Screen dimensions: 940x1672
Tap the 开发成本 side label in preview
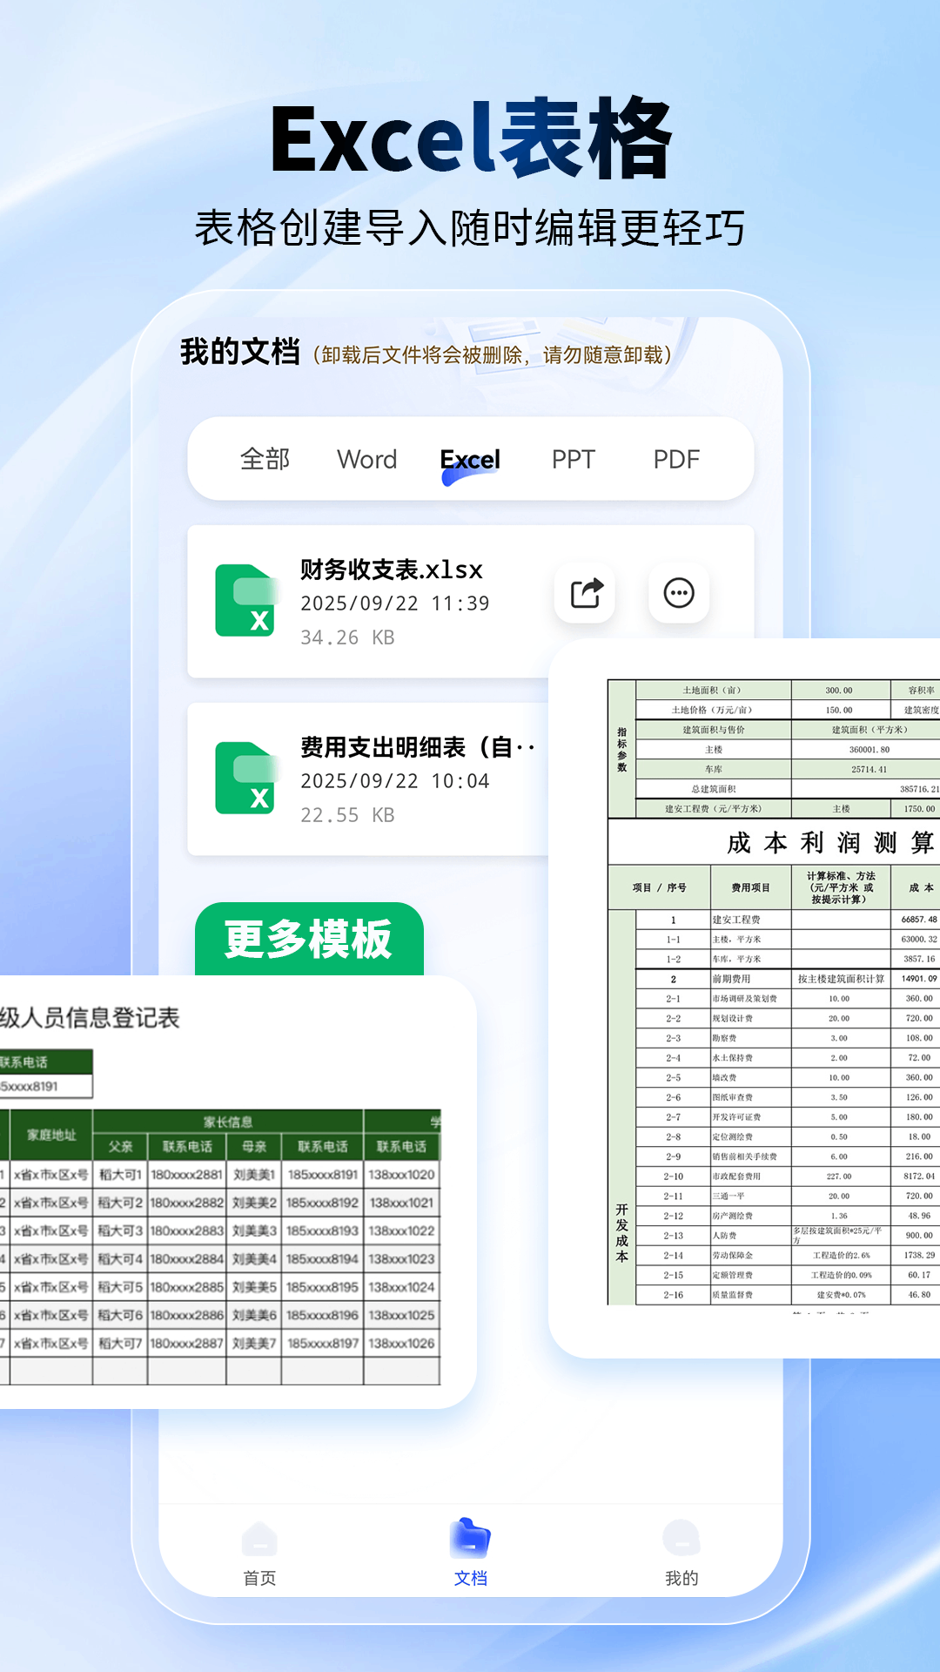tap(621, 1233)
